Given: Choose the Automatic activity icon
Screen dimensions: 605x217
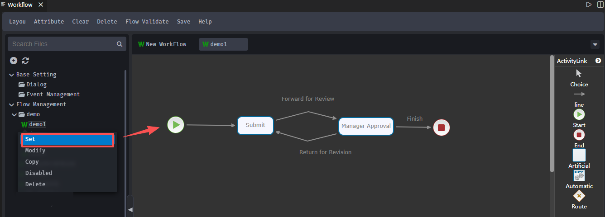Looking at the screenshot, I should (579, 175).
